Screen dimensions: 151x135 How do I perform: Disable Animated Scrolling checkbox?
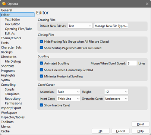41,63
